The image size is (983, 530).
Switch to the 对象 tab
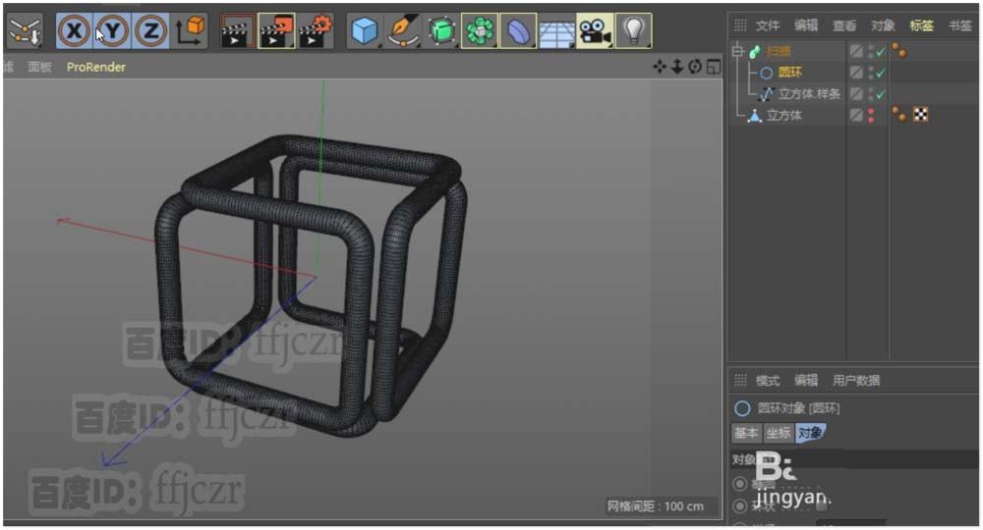pos(811,433)
